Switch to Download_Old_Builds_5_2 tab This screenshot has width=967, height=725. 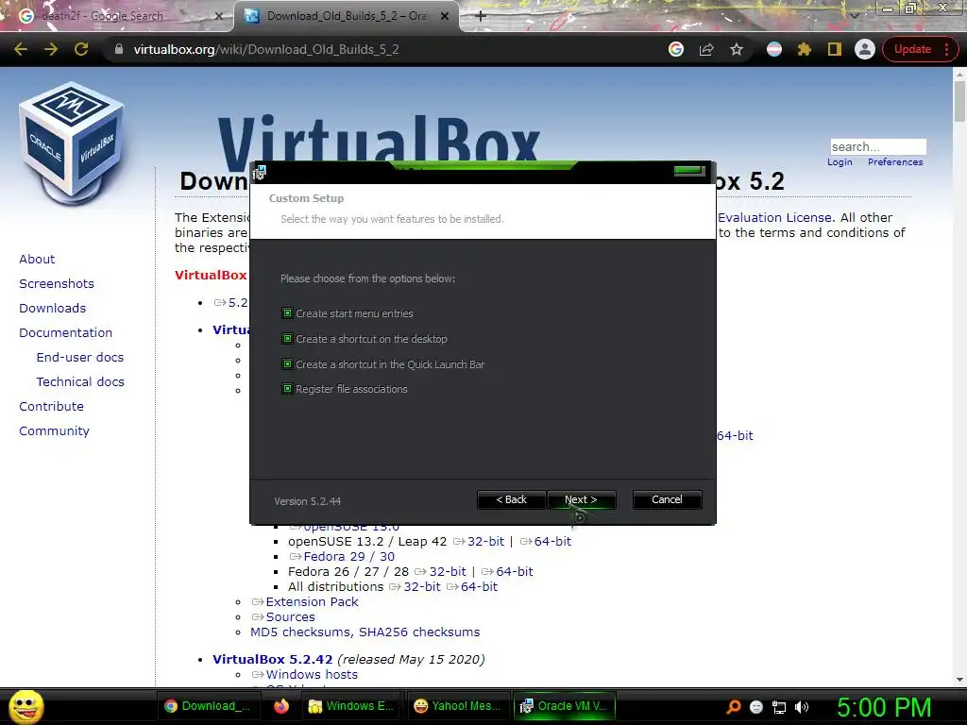tap(346, 16)
